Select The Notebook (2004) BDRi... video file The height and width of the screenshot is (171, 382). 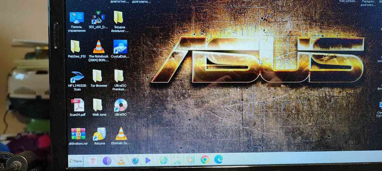click(98, 51)
